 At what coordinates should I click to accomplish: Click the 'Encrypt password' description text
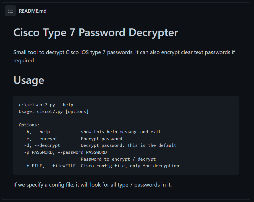pos(101,139)
